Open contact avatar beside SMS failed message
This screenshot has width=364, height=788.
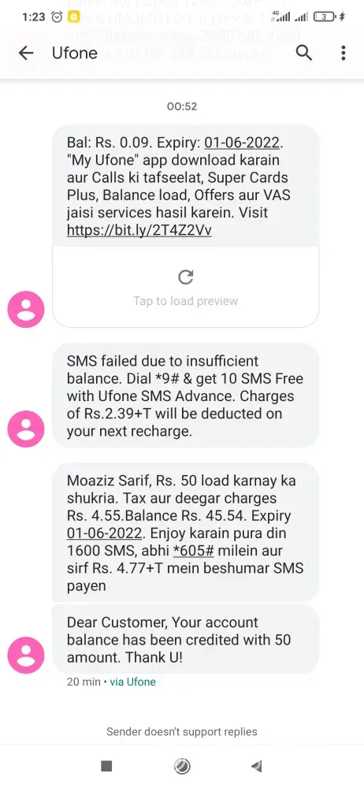click(26, 429)
